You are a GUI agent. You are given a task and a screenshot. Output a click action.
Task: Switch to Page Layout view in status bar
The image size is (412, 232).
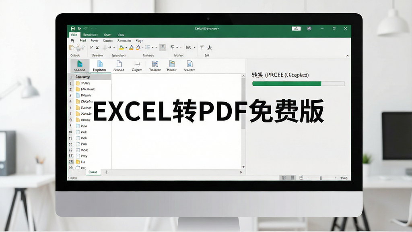click(293, 178)
